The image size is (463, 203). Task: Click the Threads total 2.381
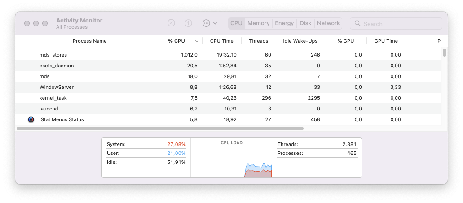(349, 145)
